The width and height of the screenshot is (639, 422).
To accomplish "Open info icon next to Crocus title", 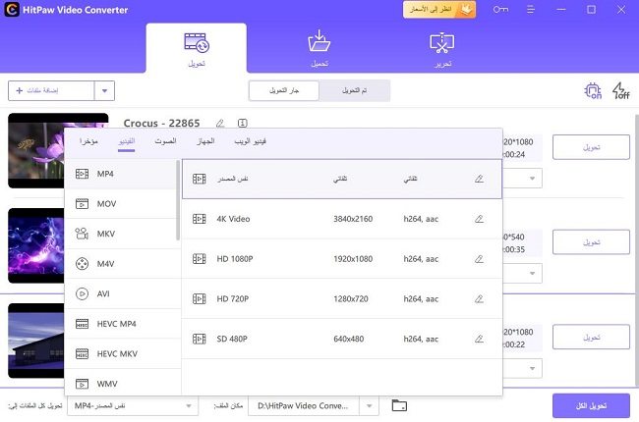I will 243,123.
